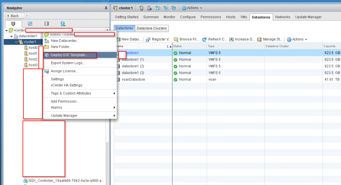The height and width of the screenshot is (185, 341).
Task: Open the Update Manager tab
Action: click(x=308, y=17)
